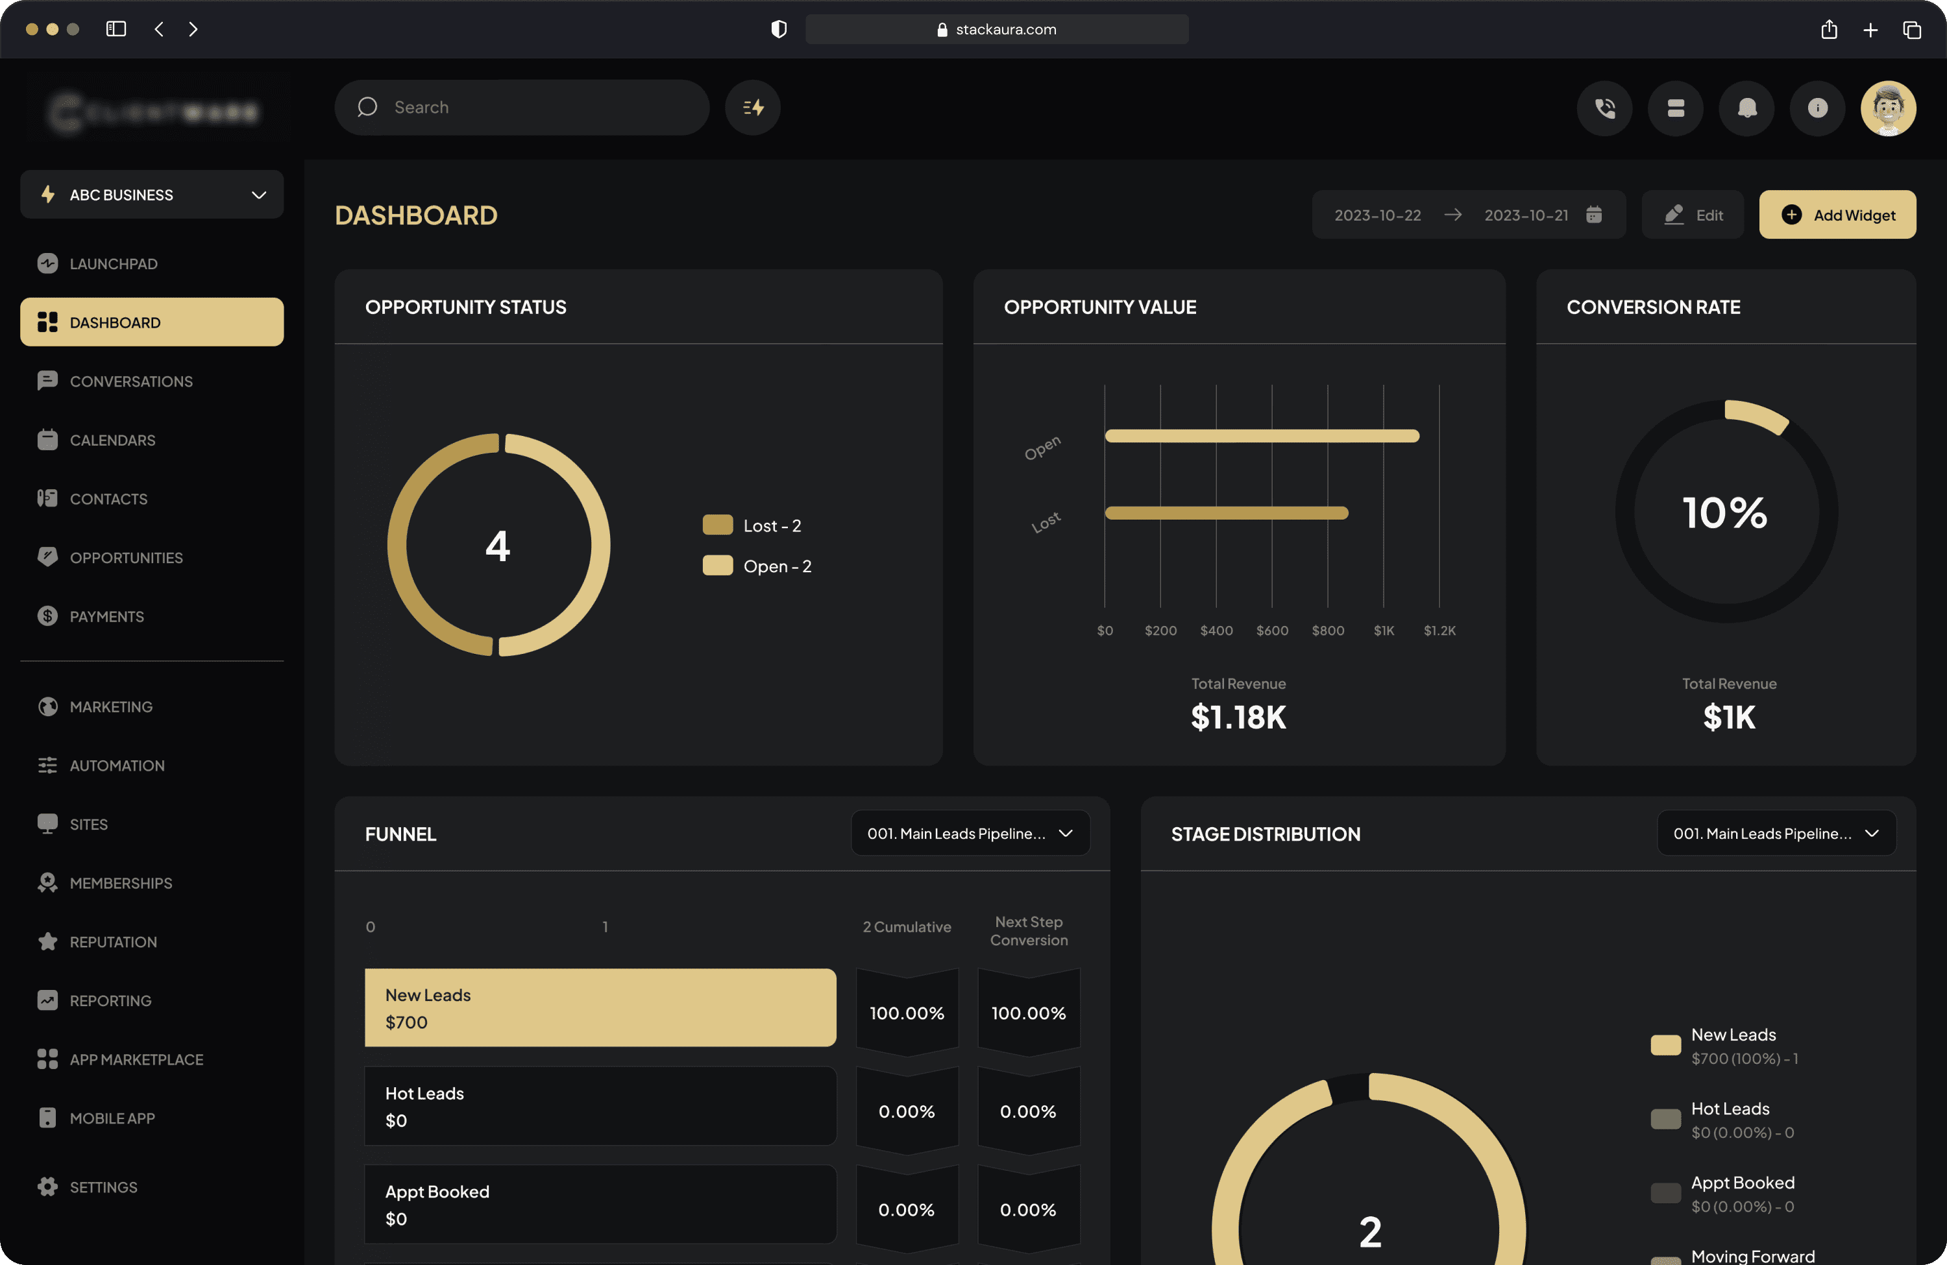Change pipeline in Stage Distribution dropdown
Screen dimensions: 1947x1265
(1776, 833)
